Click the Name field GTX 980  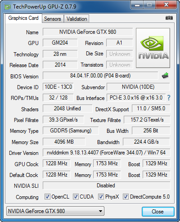(x=88, y=32)
